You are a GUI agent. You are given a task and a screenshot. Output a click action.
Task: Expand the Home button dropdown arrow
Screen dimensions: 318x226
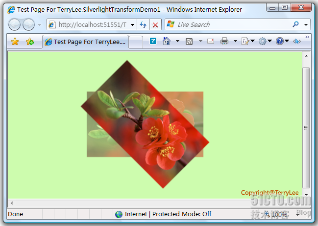click(x=177, y=41)
